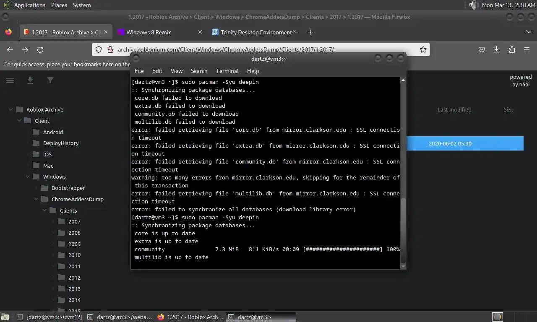Image resolution: width=537 pixels, height=322 pixels.
Task: Click the powered by h5ai link
Action: [521, 80]
